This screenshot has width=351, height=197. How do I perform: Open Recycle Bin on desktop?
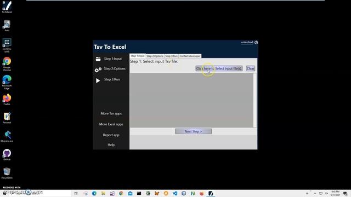7,173
